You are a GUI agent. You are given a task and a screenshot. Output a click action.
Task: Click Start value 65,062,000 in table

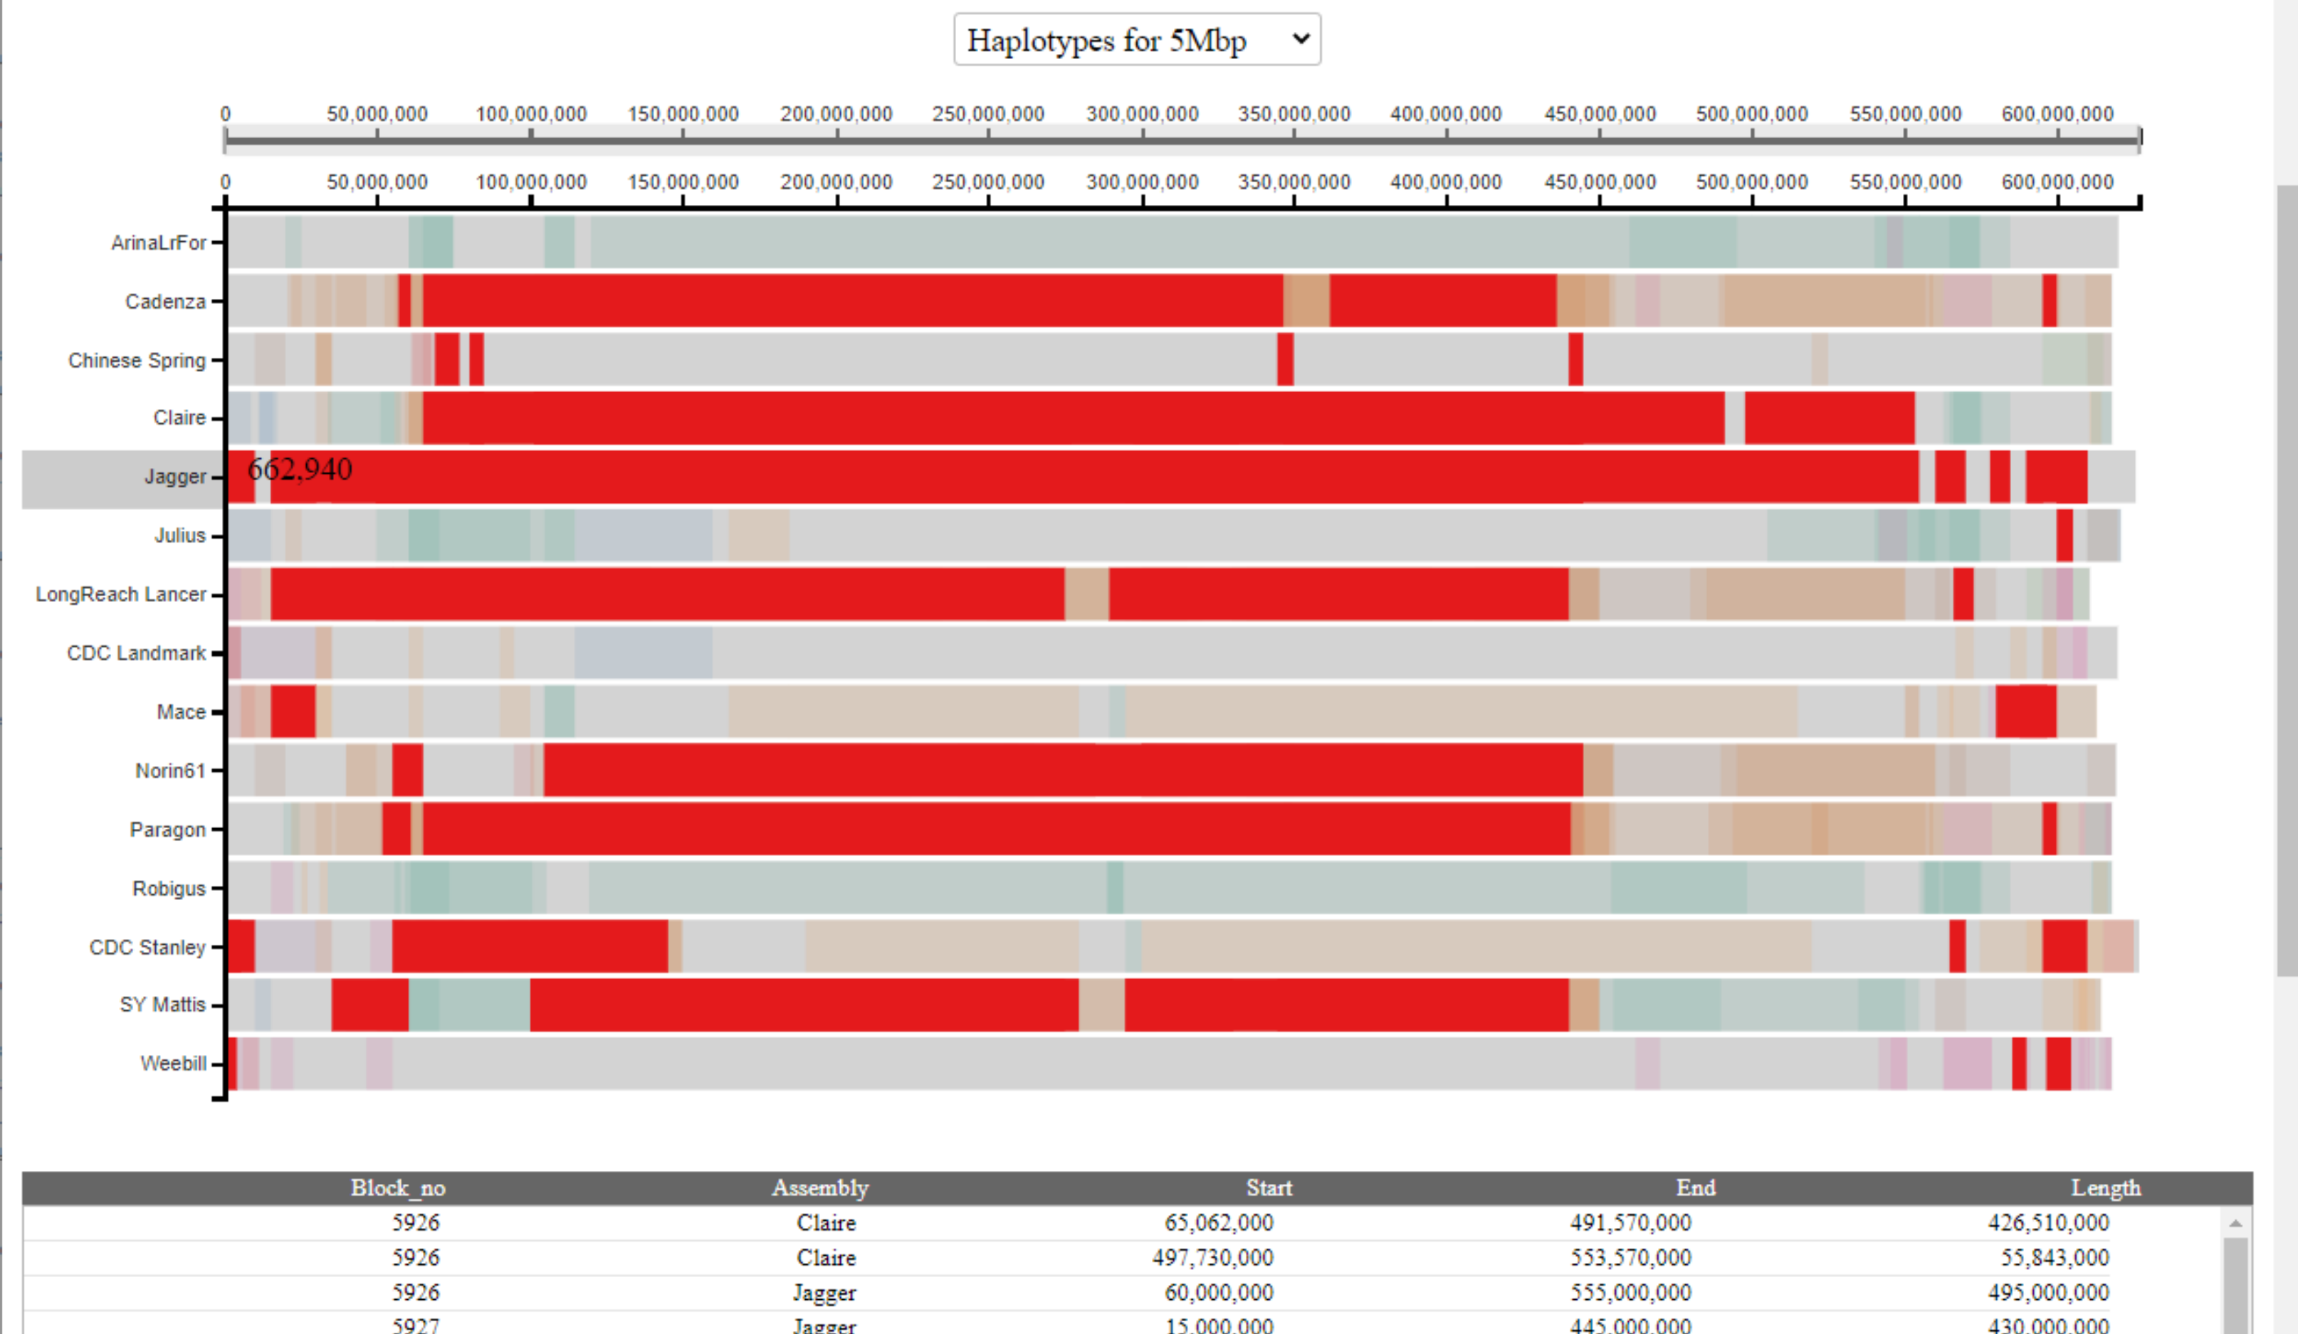click(1218, 1223)
